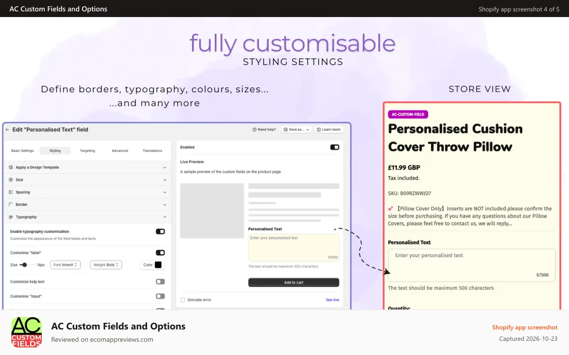569x355 pixels.
Task: Click the SKU: B09RZWWJD7 text
Action: coord(410,193)
